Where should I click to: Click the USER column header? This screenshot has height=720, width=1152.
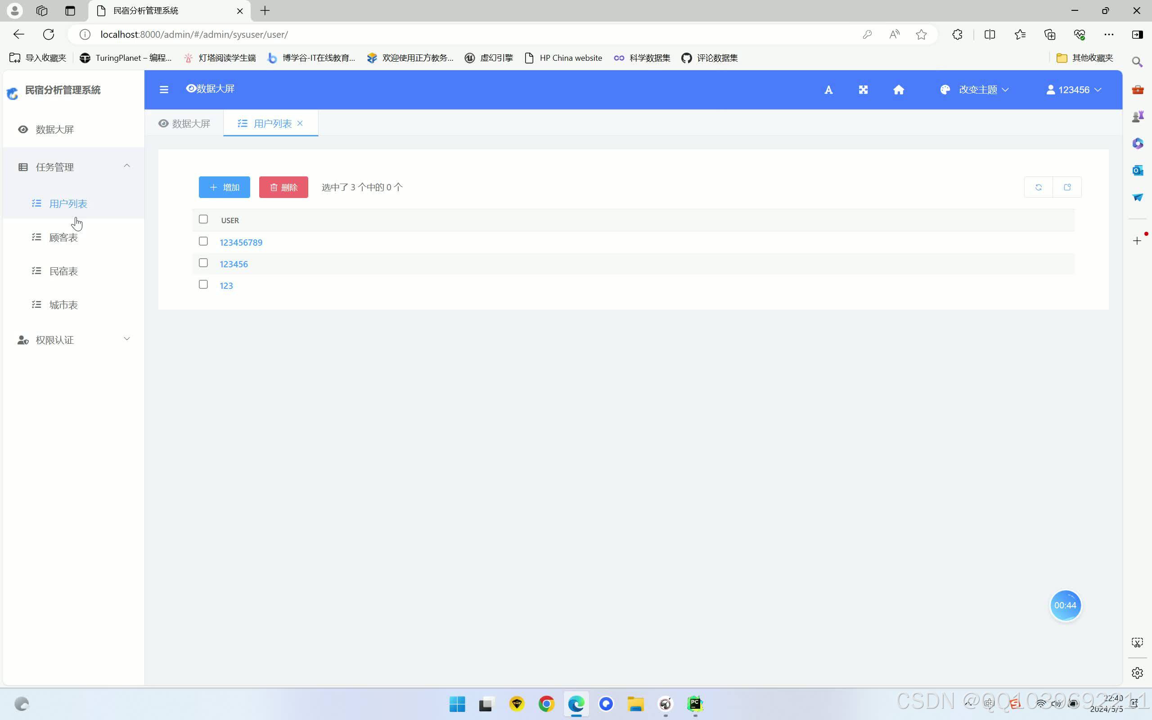point(230,220)
